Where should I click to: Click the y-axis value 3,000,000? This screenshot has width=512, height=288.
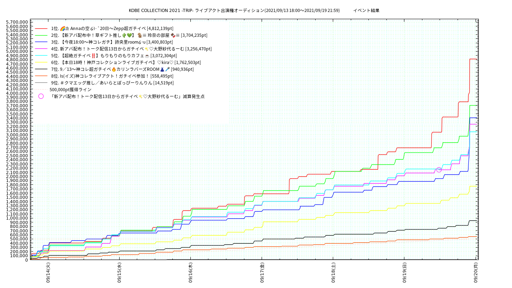[x=17, y=135]
